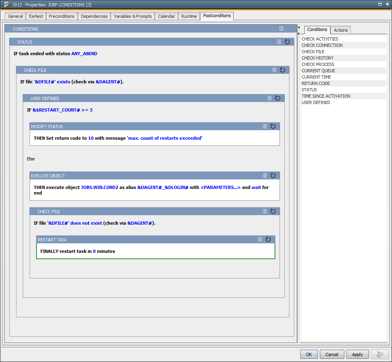Open the Variables & Prompts tab
Image resolution: width=392 pixels, height=362 pixels.
coord(133,16)
